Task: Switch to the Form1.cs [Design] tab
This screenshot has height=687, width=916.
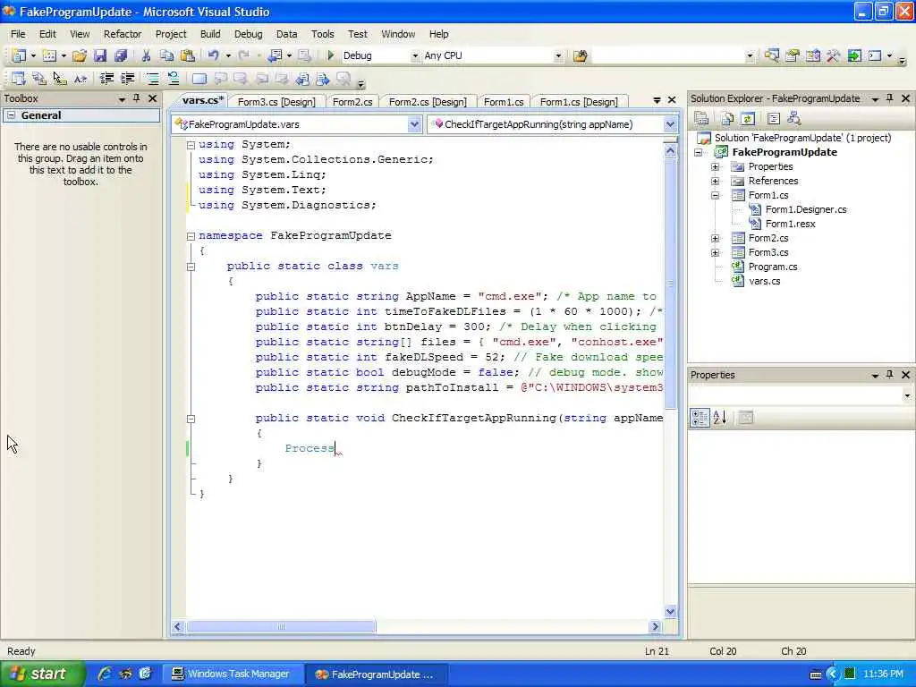Action: (x=579, y=102)
